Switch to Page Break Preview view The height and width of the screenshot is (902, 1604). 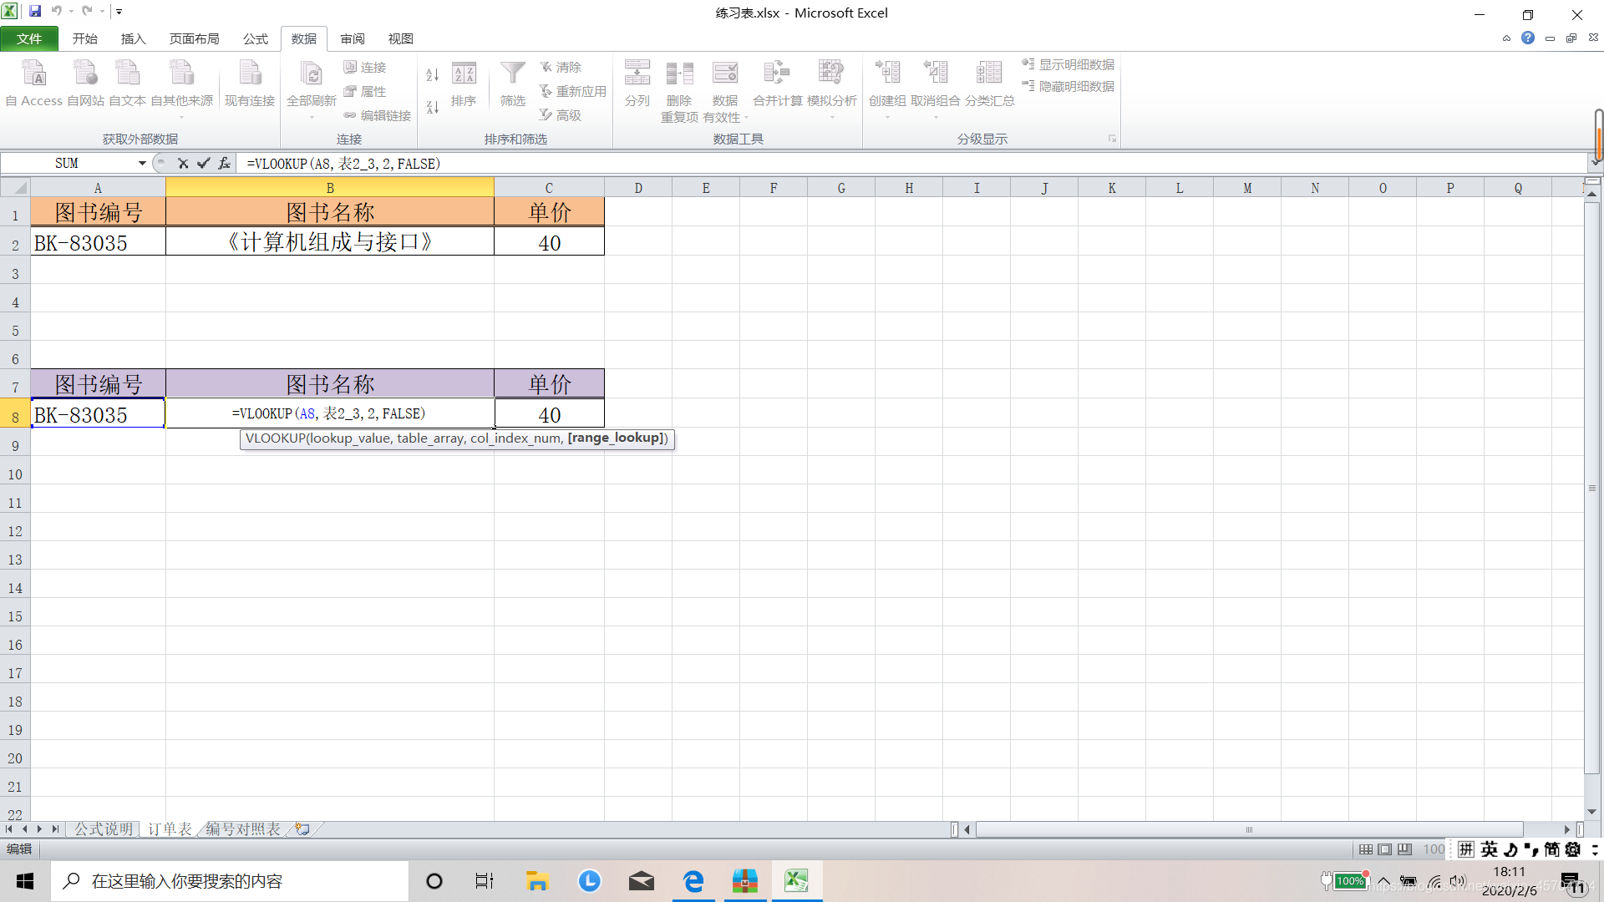coord(1405,849)
